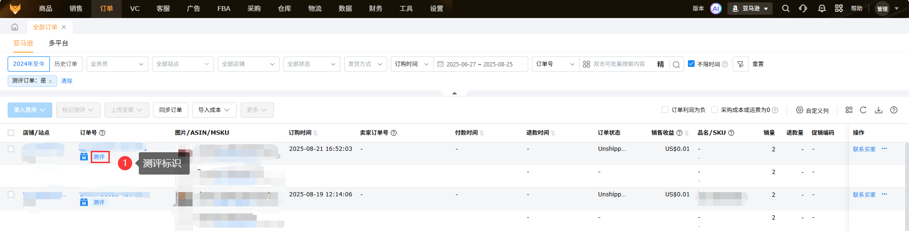Click the 历史订单 button

tap(66, 64)
